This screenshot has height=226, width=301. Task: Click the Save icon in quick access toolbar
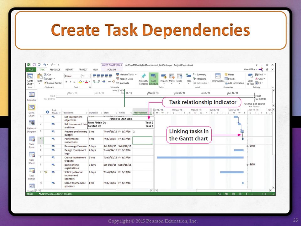(x=34, y=65)
